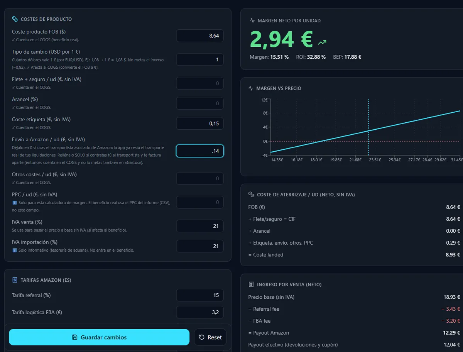463x352 pixels.
Task: Save changes with Guardar cambios button
Action: [99, 337]
